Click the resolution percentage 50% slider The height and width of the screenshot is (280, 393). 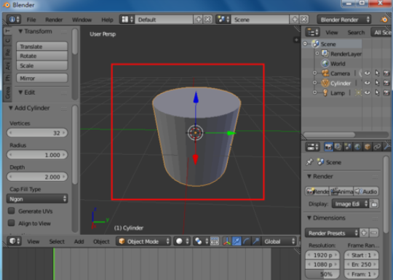[322, 274]
